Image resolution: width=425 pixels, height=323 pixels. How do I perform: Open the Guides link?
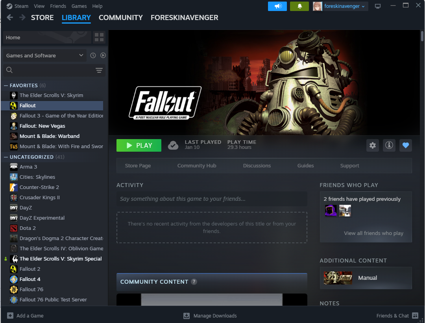coord(305,166)
